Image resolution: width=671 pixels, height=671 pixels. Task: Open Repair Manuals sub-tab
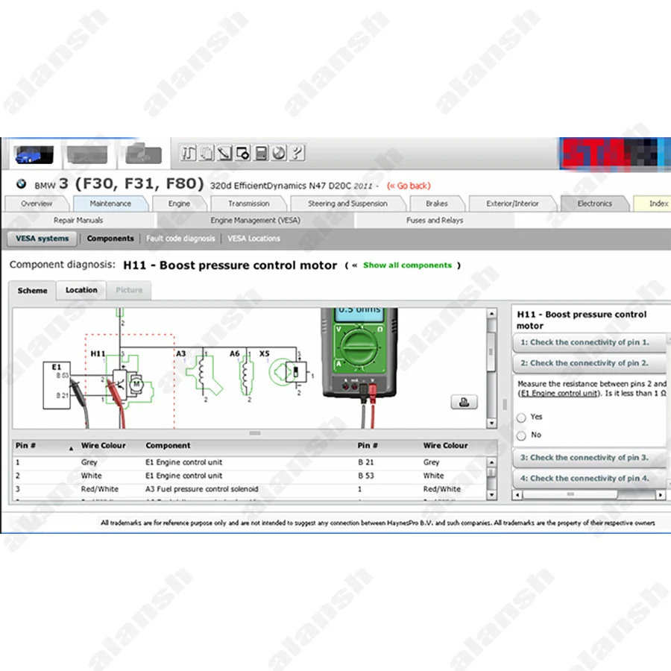tap(78, 221)
